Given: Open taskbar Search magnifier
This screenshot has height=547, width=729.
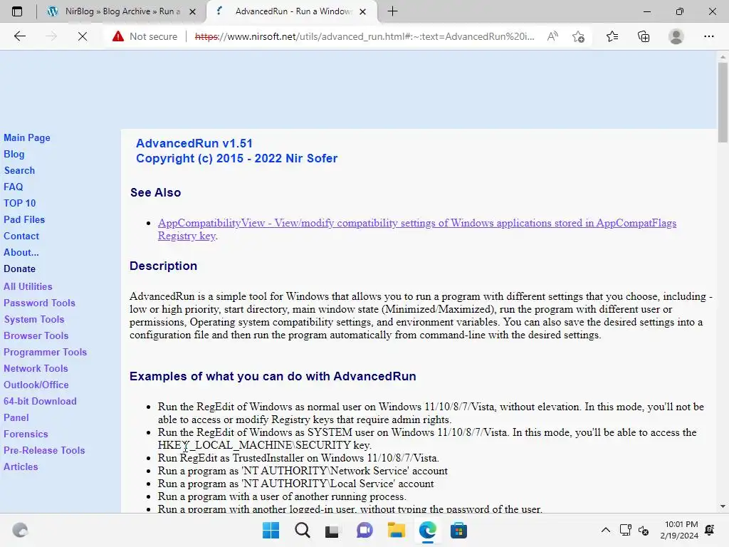Looking at the screenshot, I should tap(302, 530).
